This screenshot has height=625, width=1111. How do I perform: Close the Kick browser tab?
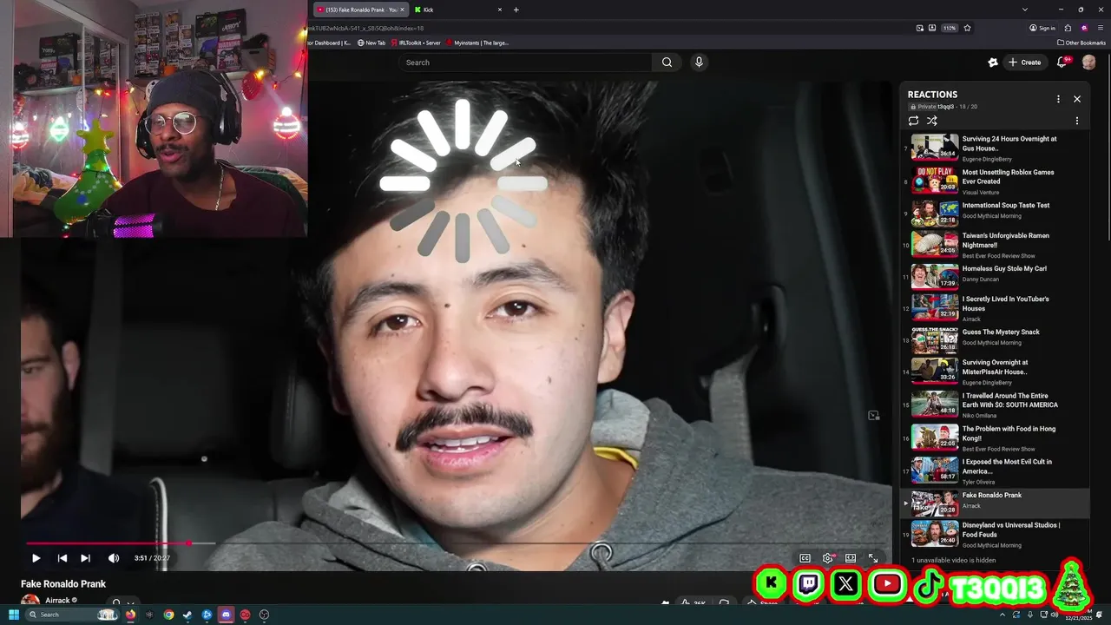(499, 10)
